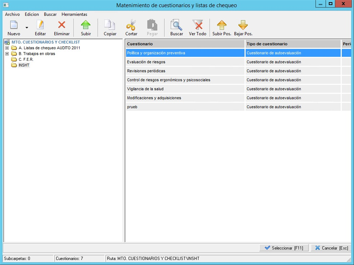Select the Copiar toolbar icon

(x=110, y=25)
